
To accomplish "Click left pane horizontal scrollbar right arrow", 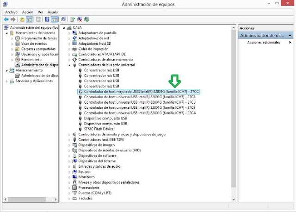I will click(x=55, y=200).
